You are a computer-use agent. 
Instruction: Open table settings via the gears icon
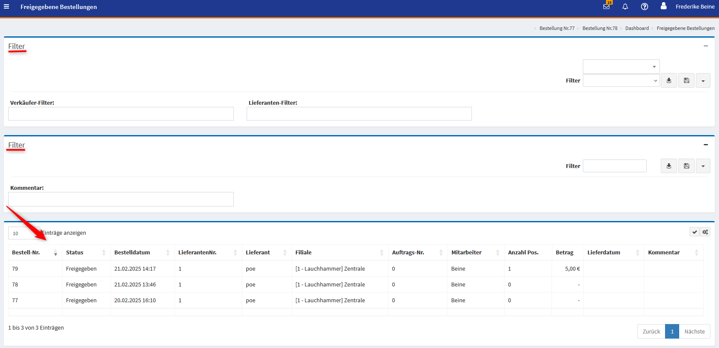coord(705,232)
